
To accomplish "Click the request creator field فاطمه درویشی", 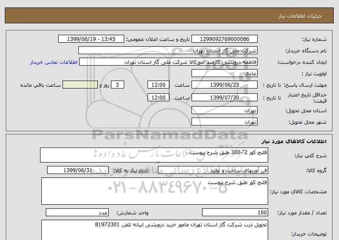I will tap(169, 62).
